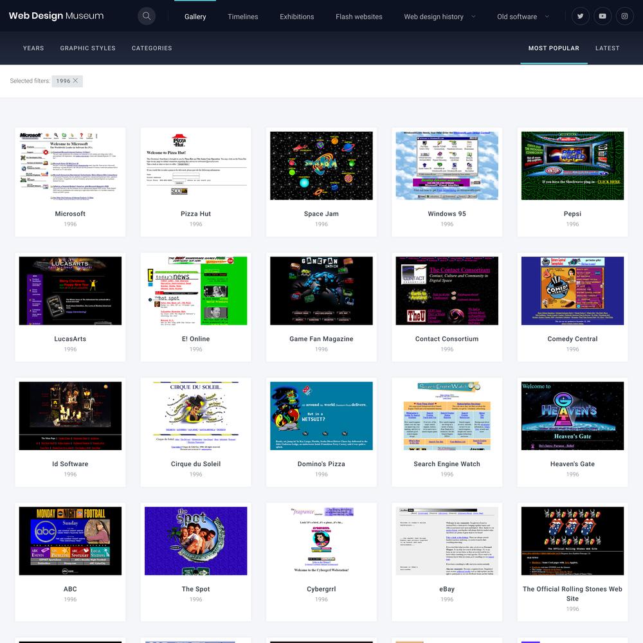
Task: Open the YouTube social icon
Action: click(602, 16)
